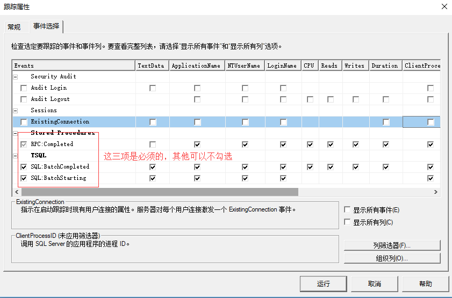
Task: Click the 帮助 button
Action: (426, 284)
